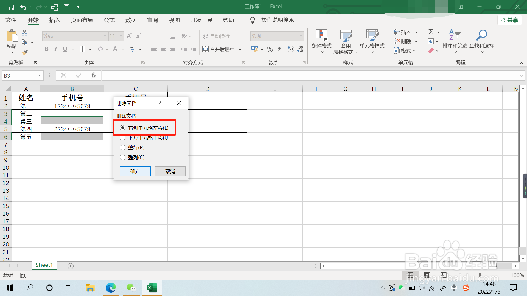This screenshot has height=296, width=527.
Task: Open WeChat from the taskbar
Action: tap(131, 288)
